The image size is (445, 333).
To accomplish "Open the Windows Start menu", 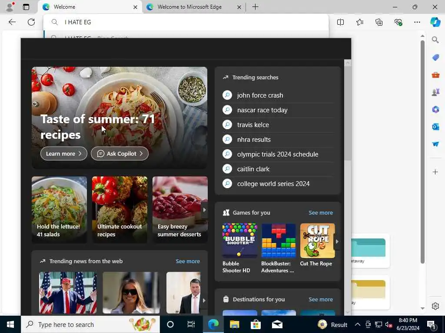I will (10, 324).
